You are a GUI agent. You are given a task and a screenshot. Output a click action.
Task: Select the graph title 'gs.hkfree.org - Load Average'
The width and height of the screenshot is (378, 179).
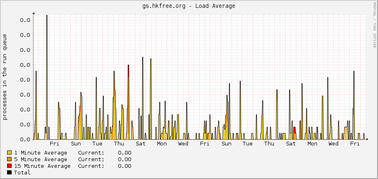coord(189,6)
